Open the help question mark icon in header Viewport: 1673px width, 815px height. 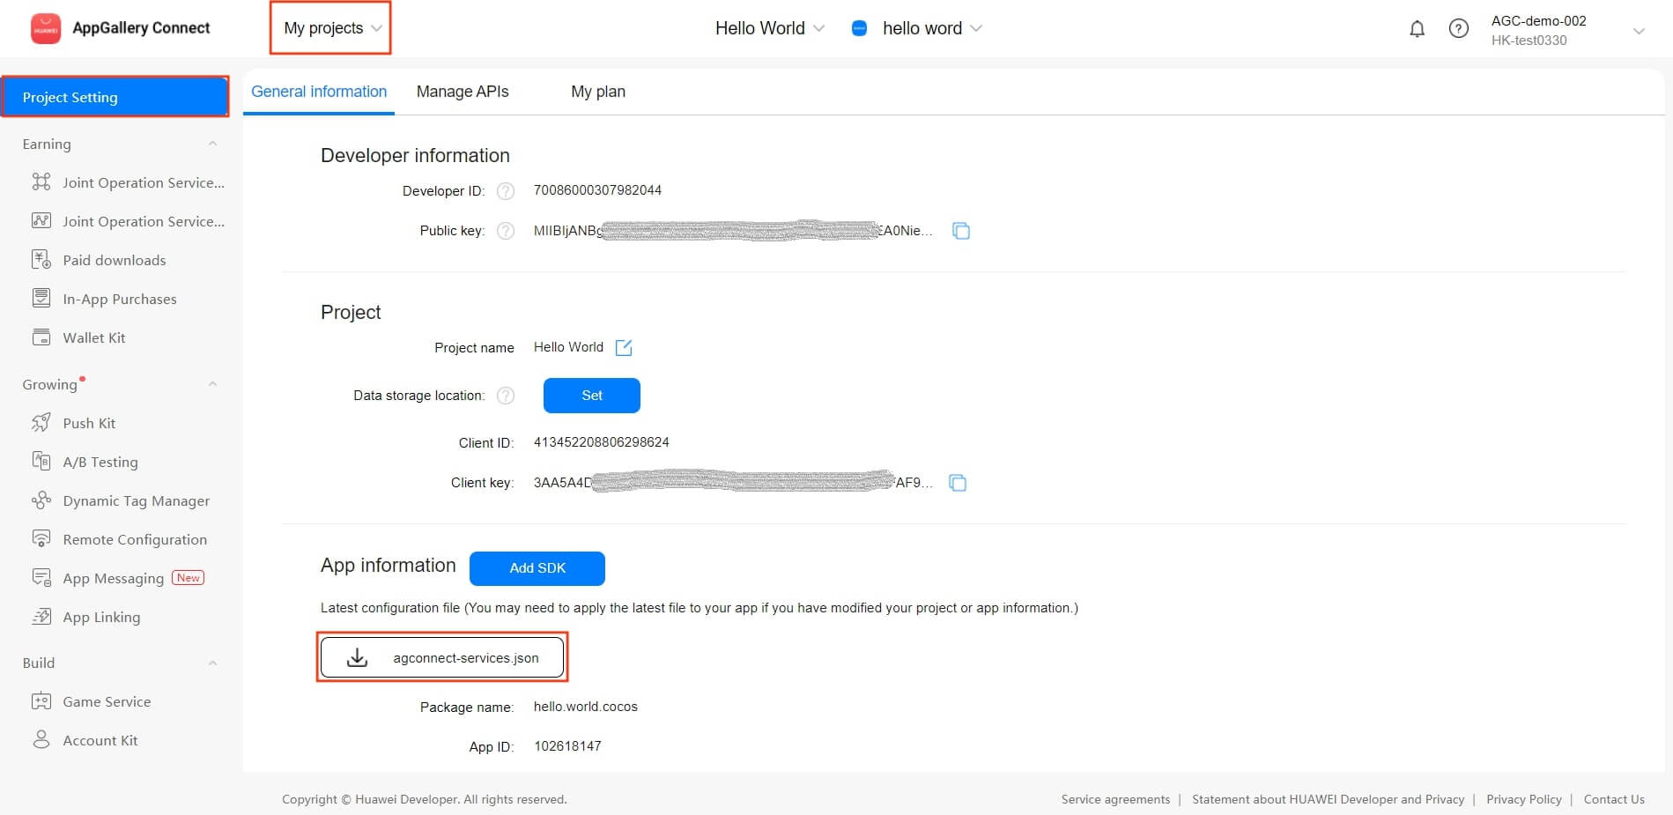(1459, 29)
